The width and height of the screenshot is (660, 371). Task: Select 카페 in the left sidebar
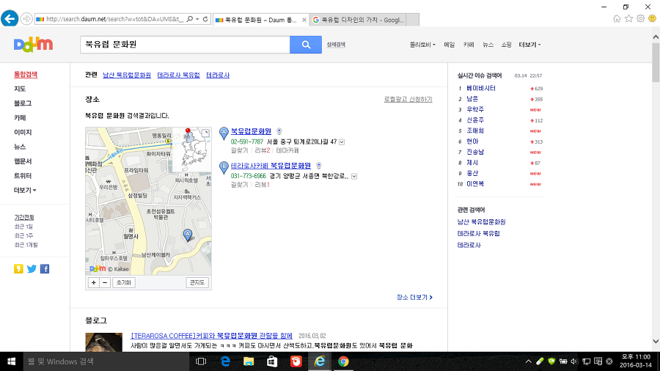coord(20,118)
